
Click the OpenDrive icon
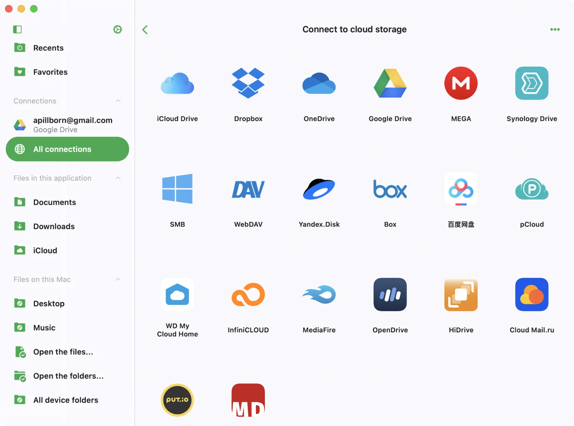point(390,295)
